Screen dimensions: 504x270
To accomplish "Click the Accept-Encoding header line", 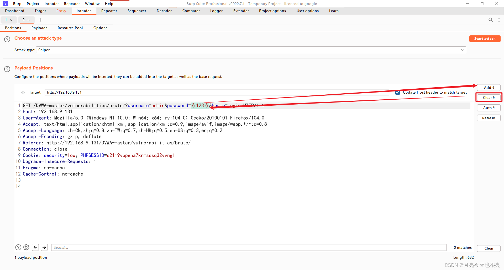I will (62, 137).
